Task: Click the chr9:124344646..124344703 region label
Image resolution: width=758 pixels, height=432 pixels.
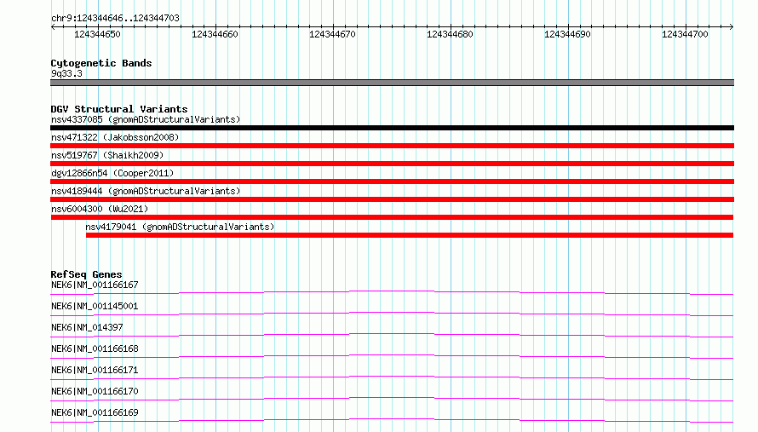Action: coord(115,18)
